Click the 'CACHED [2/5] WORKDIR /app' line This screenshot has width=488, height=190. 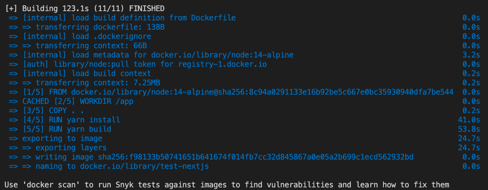click(x=78, y=101)
